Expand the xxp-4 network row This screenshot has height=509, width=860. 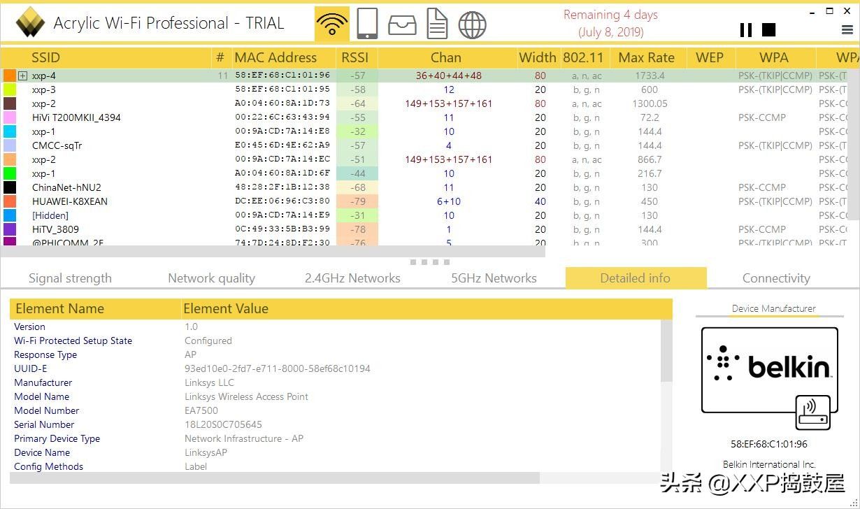(x=23, y=76)
